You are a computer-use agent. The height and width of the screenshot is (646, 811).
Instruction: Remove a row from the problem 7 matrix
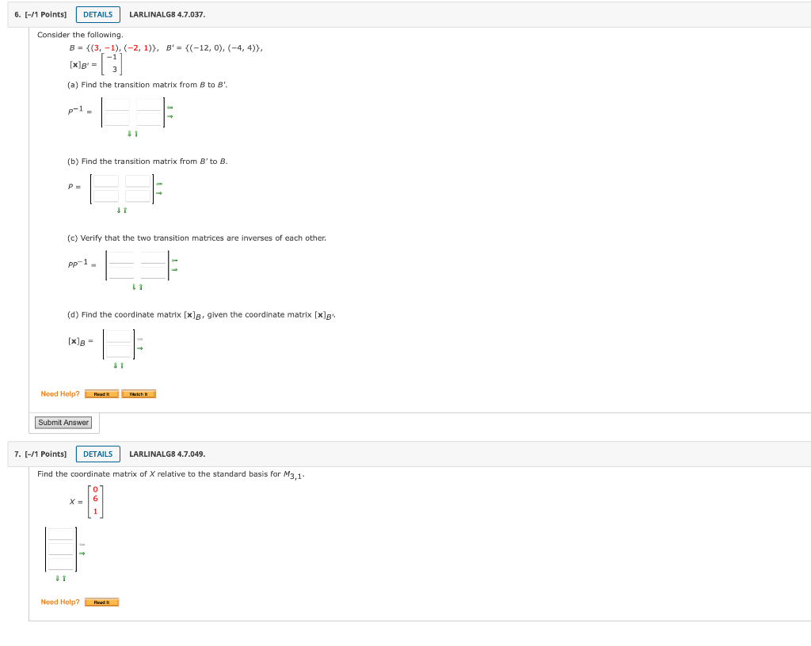pos(64,578)
